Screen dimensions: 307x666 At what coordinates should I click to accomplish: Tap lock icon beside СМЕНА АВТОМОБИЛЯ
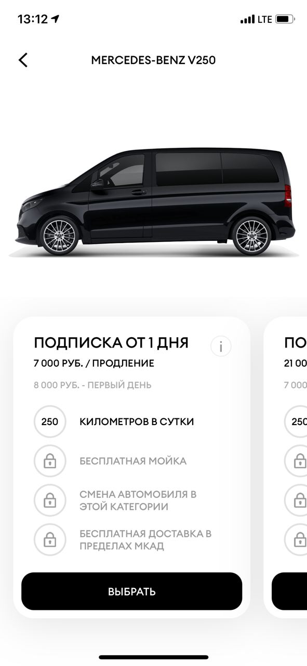coord(50,501)
